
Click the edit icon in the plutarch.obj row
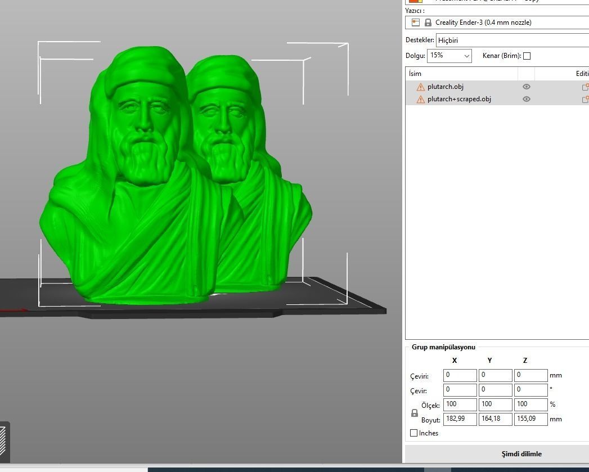585,87
